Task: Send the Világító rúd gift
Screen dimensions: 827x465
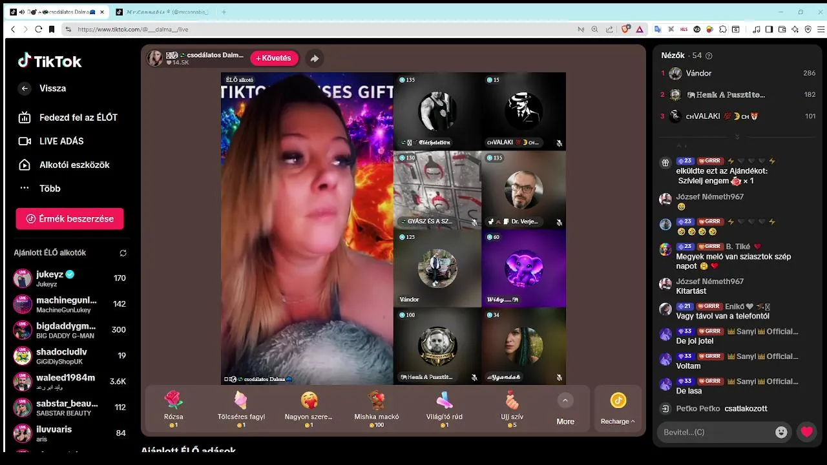Action: click(445, 409)
